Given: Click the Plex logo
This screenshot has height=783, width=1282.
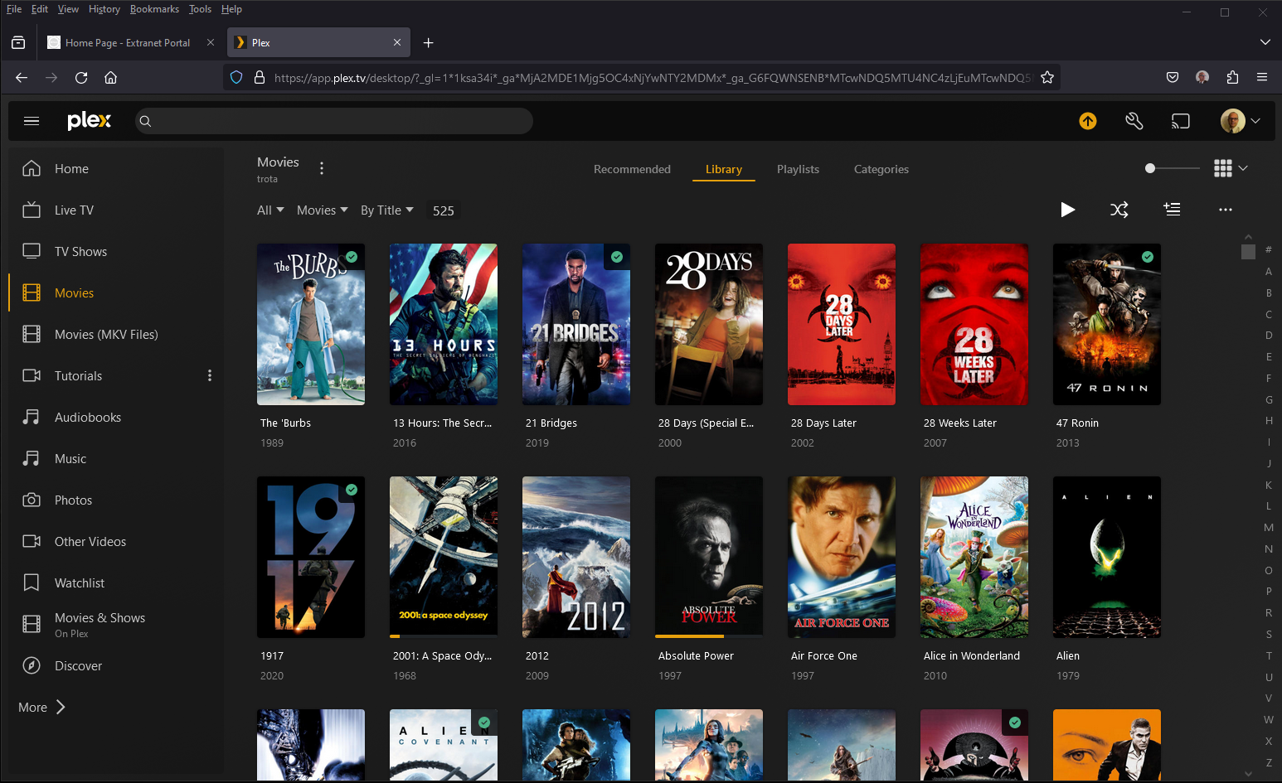Looking at the screenshot, I should 89,120.
